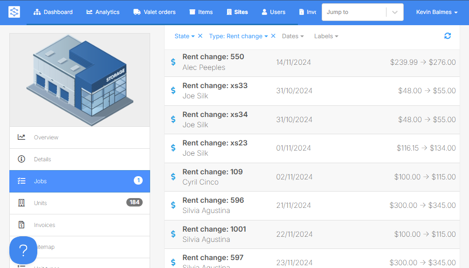Click price change $239.99 → $276.00
The image size is (469, 268).
click(423, 62)
